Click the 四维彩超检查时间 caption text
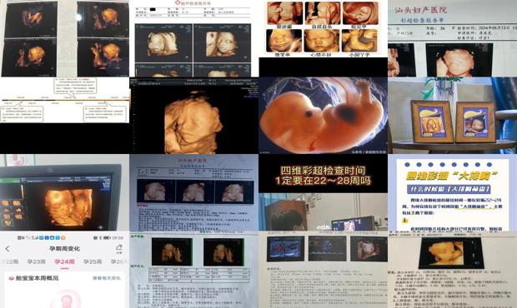Image resolution: width=517 pixels, height=308 pixels. tap(323, 171)
